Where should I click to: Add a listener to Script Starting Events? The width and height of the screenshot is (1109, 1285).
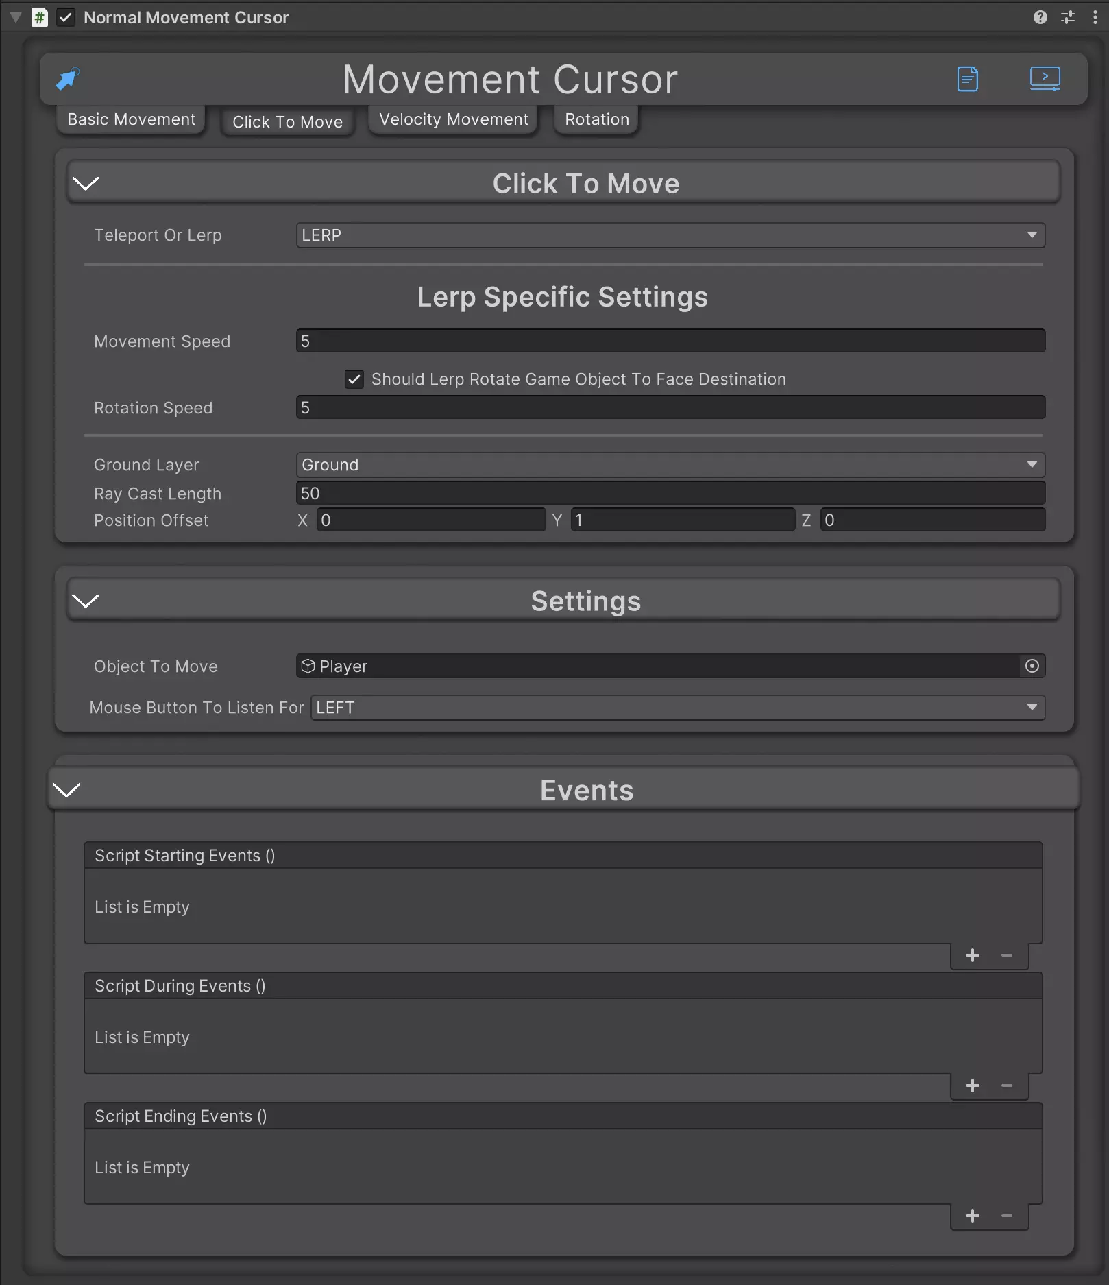[972, 955]
